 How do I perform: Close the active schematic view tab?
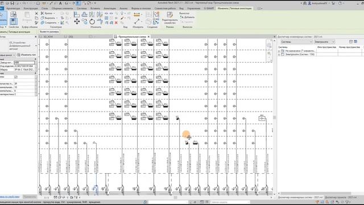pos(149,36)
